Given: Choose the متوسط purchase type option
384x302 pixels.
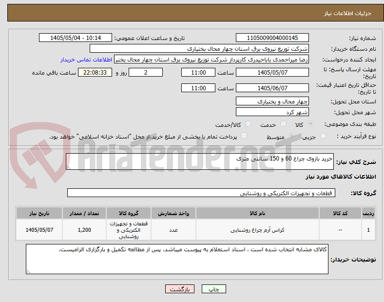Looking at the screenshot, I should [x=291, y=136].
